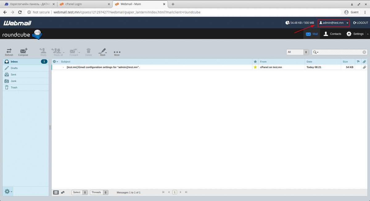Image resolution: width=370 pixels, height=201 pixels.
Task: Click sender 'cPanel on test.mn'
Action: pyautogui.click(x=271, y=67)
